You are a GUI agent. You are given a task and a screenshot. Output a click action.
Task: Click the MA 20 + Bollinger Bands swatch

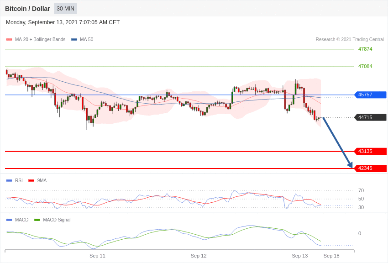tap(9, 40)
